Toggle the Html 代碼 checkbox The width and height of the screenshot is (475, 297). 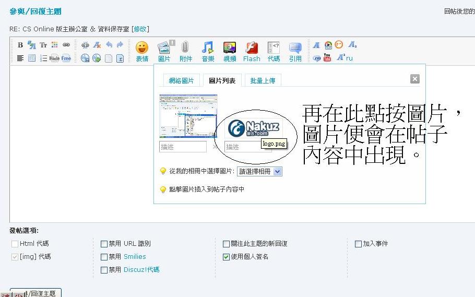[15, 244]
